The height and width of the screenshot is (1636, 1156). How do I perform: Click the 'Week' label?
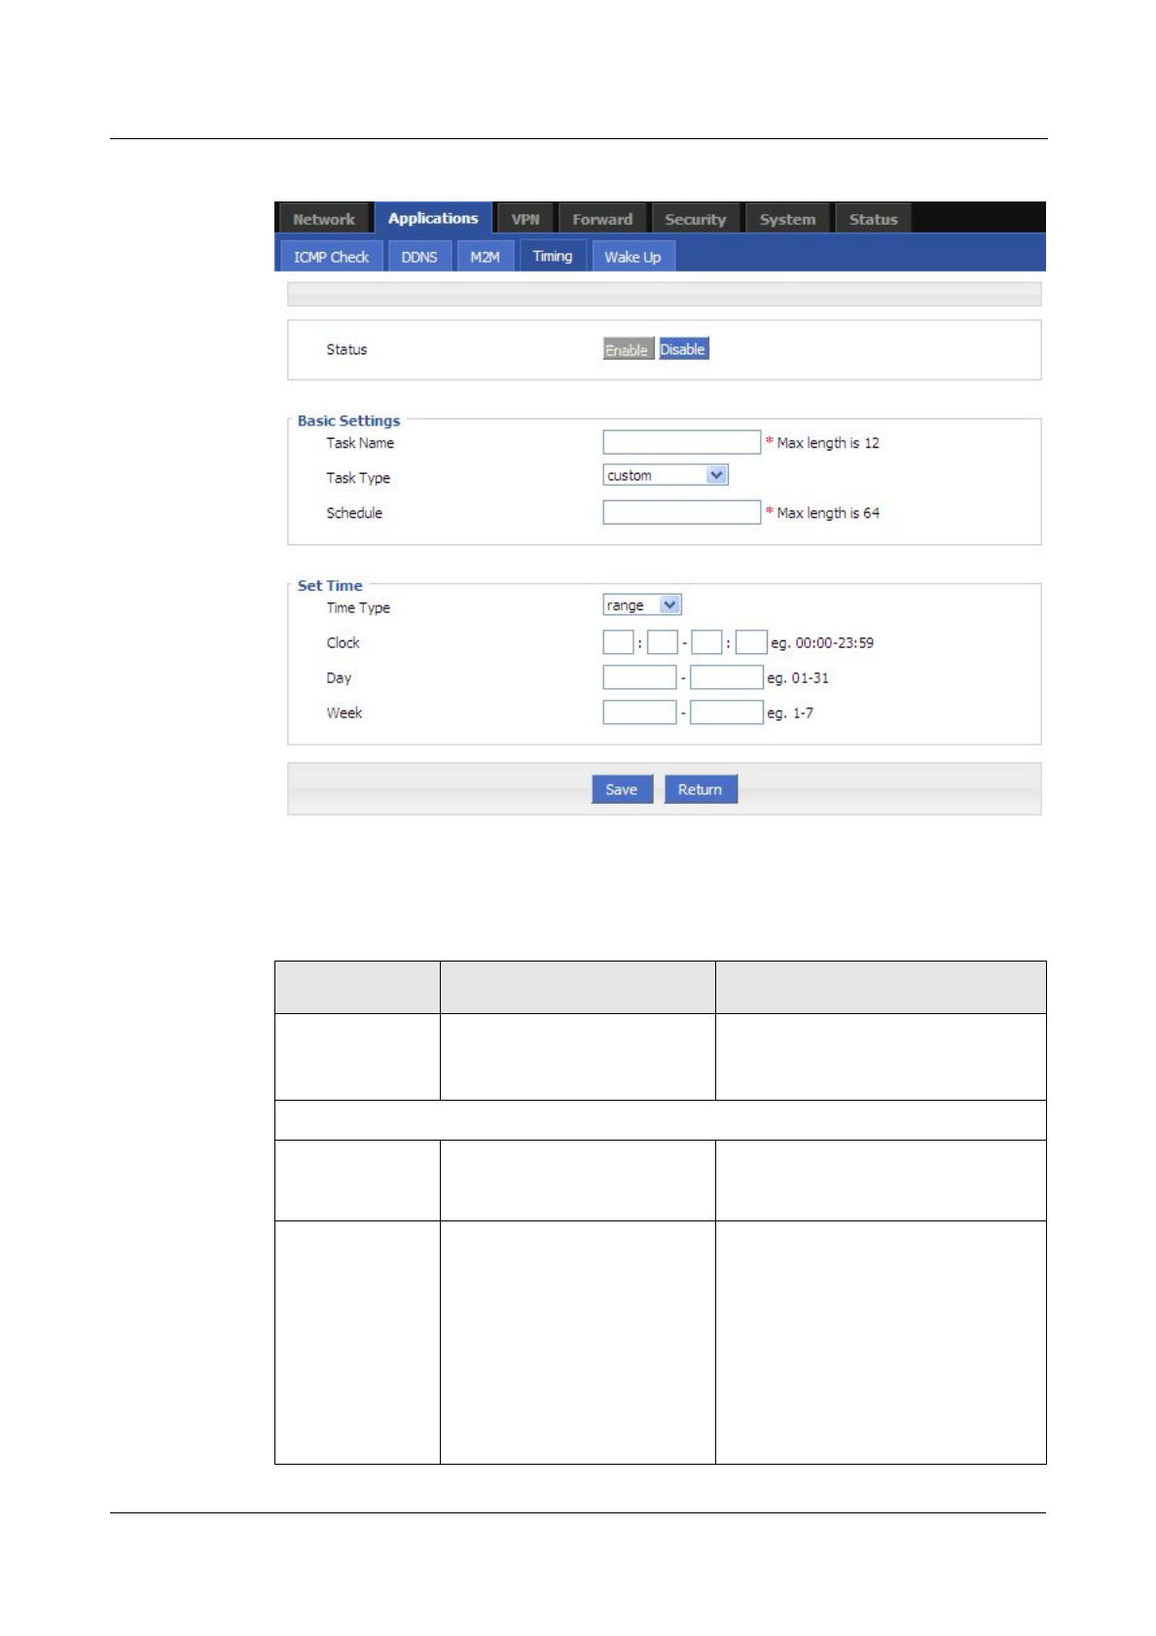click(x=344, y=712)
